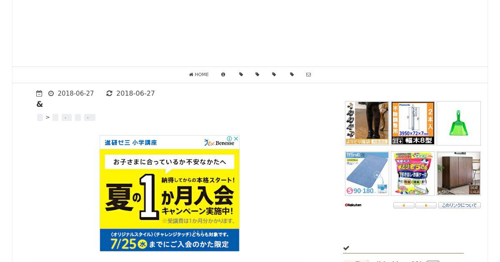Click the first breadcrumb box before the arrow
This screenshot has height=262, width=500.
(40, 118)
